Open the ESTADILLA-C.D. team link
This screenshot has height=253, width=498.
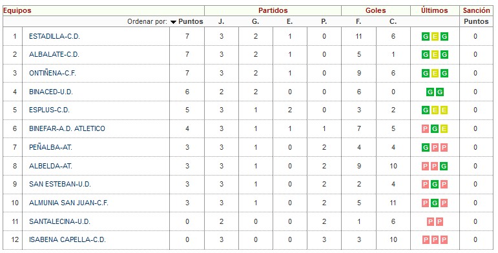(54, 36)
